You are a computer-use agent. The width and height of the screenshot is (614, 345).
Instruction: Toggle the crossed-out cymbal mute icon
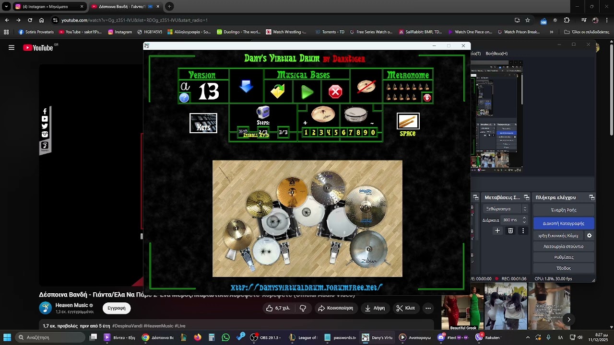pyautogui.click(x=366, y=87)
